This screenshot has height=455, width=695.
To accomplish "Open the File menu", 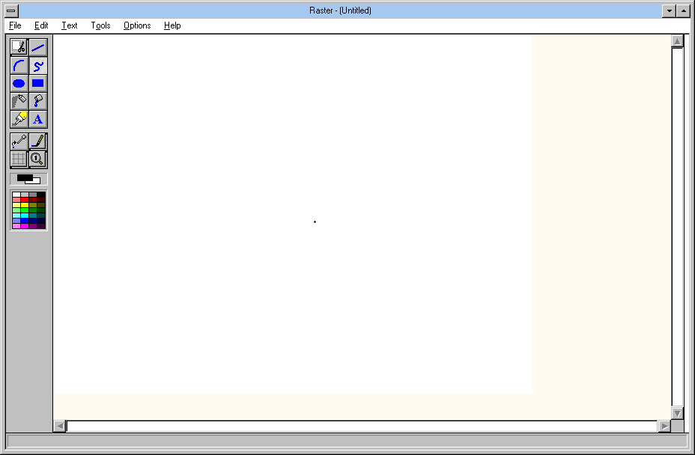I will pos(15,25).
